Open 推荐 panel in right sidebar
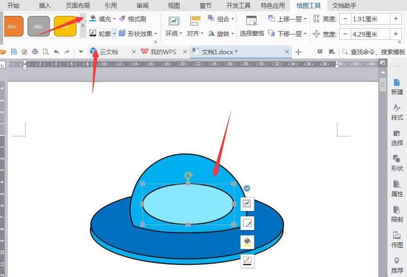 (397, 265)
